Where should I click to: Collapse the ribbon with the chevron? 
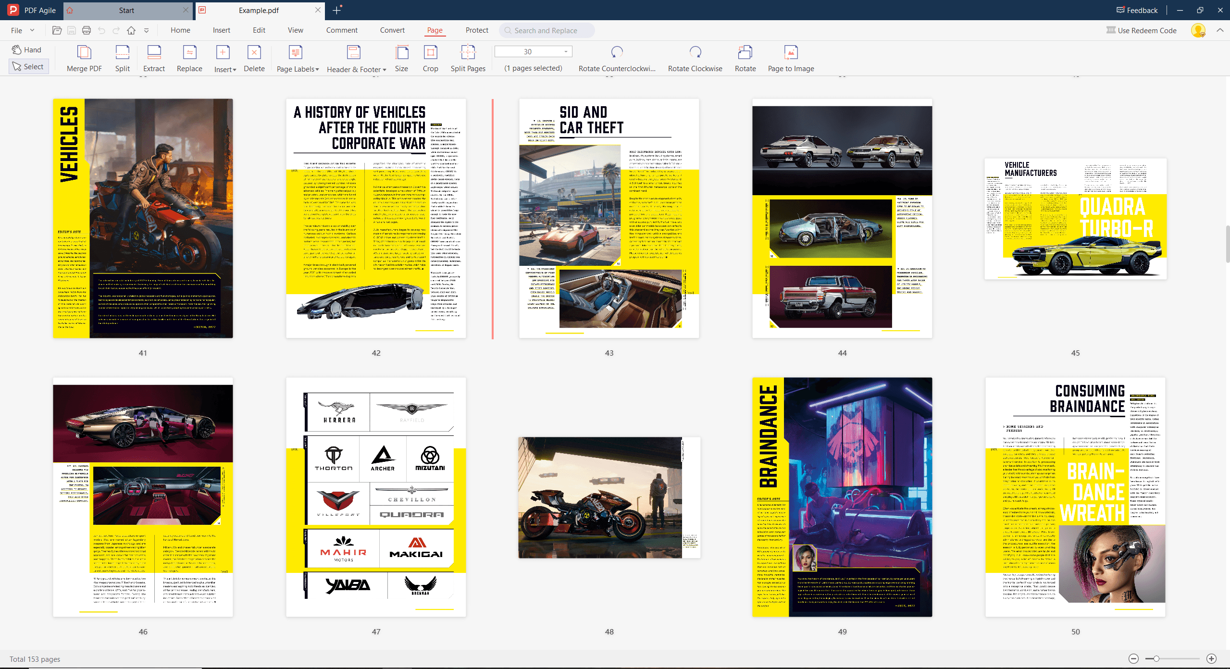click(1220, 30)
